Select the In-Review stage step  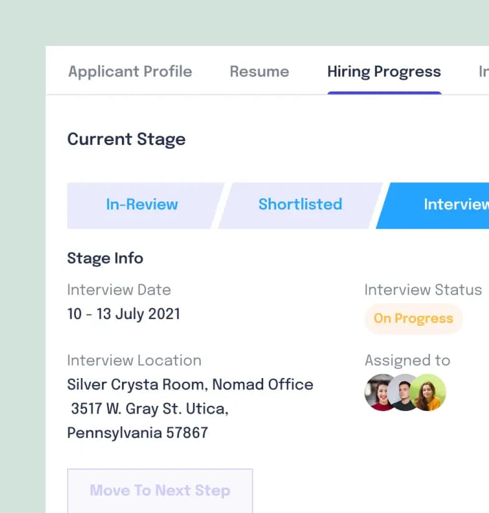tap(142, 205)
